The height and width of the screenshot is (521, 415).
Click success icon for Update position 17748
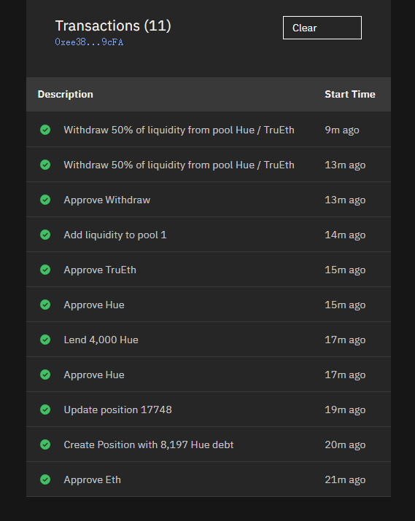coord(45,410)
